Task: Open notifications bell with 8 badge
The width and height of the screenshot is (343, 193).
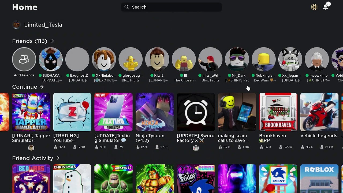Action: (x=326, y=7)
